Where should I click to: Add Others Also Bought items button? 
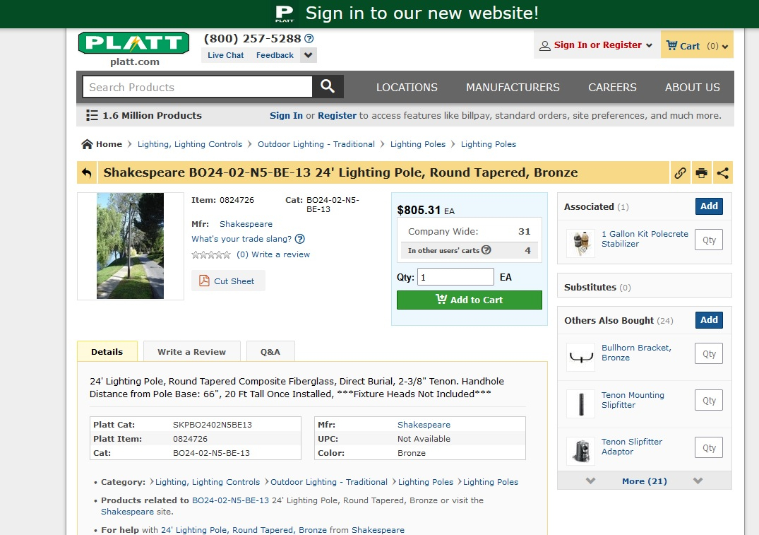tap(709, 320)
